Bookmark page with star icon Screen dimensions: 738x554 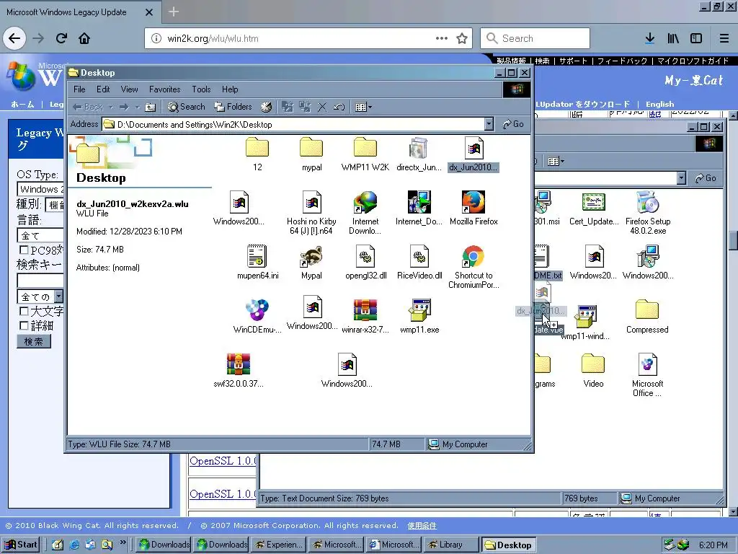click(x=462, y=38)
